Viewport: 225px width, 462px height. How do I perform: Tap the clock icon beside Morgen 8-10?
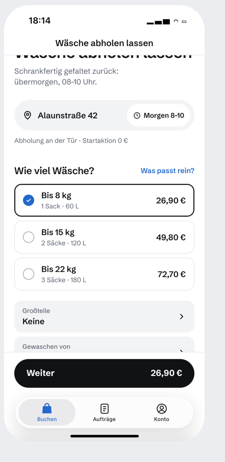pos(137,116)
